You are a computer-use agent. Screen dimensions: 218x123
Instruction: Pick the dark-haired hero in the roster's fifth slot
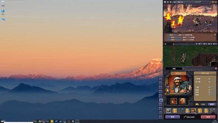coord(193,111)
